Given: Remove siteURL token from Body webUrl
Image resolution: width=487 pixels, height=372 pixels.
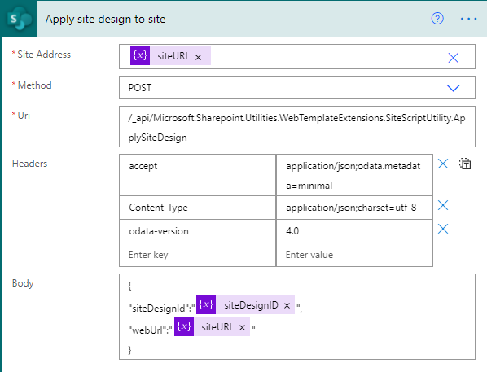Looking at the screenshot, I should coord(242,327).
